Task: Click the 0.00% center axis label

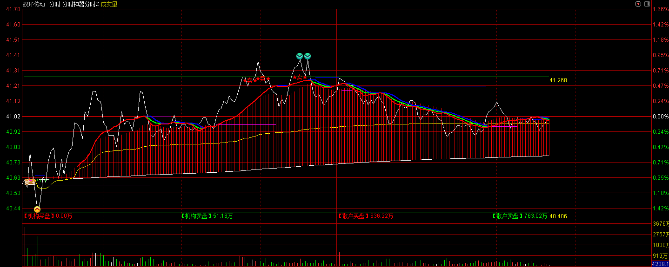Action: [x=660, y=117]
